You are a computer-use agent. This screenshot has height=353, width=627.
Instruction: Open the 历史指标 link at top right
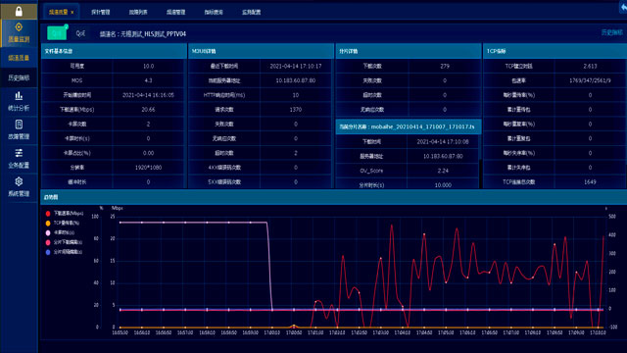[611, 32]
